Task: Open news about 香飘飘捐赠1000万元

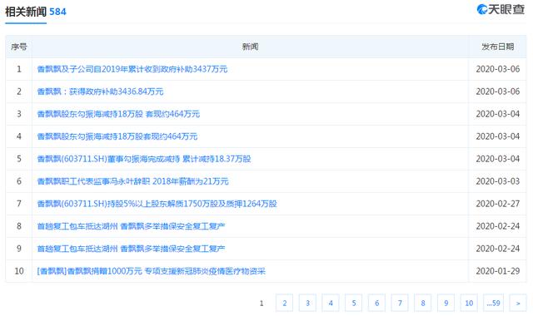Action: click(151, 271)
